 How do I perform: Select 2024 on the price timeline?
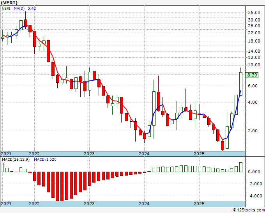[x=144, y=154]
